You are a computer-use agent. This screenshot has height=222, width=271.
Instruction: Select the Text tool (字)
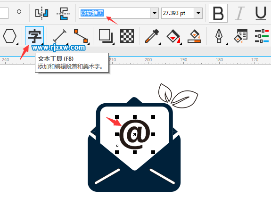(x=34, y=36)
